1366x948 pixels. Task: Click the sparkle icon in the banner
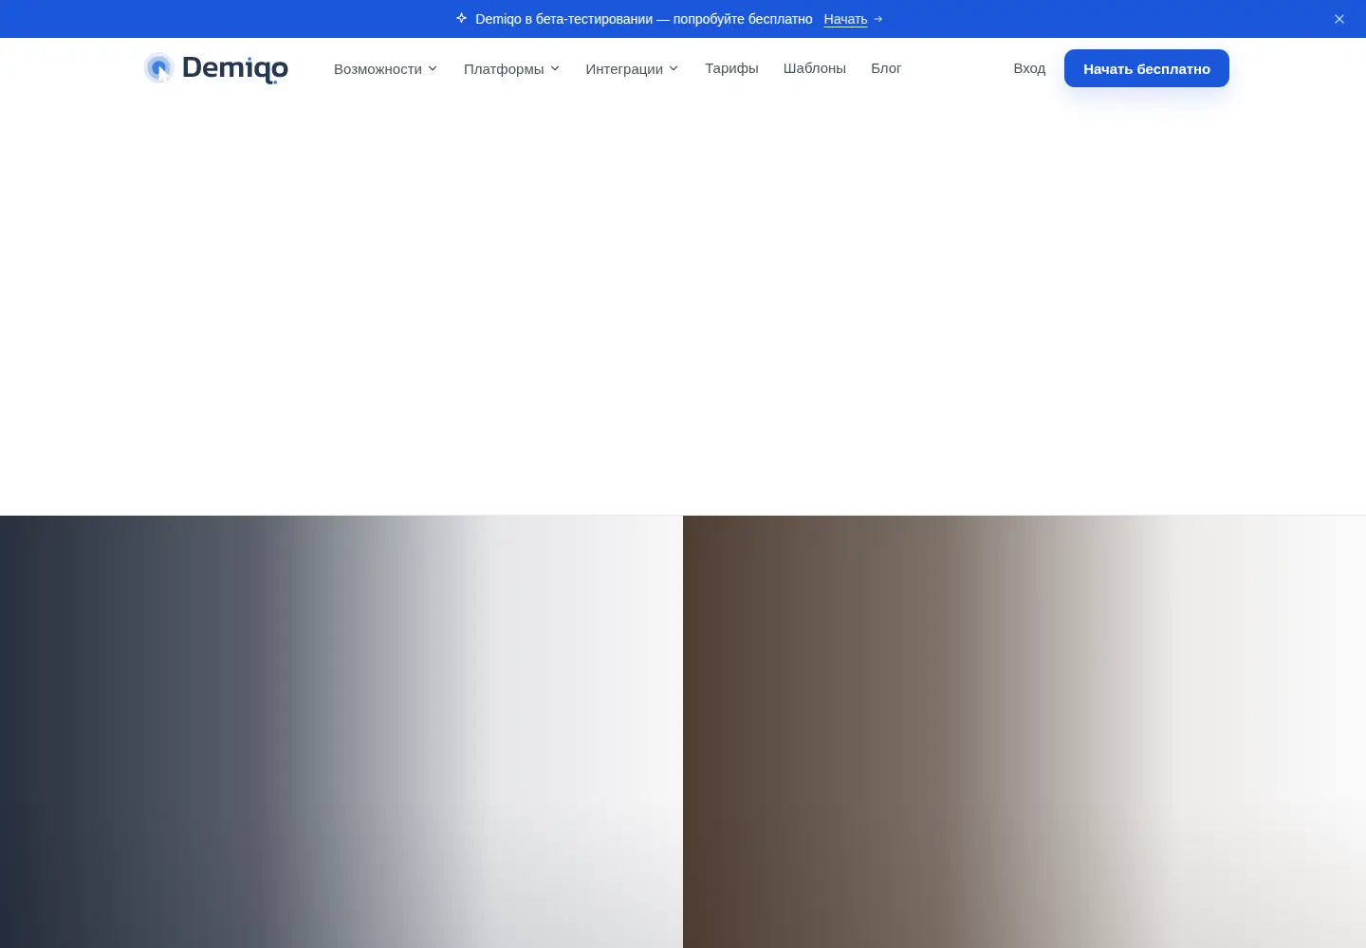pyautogui.click(x=461, y=18)
